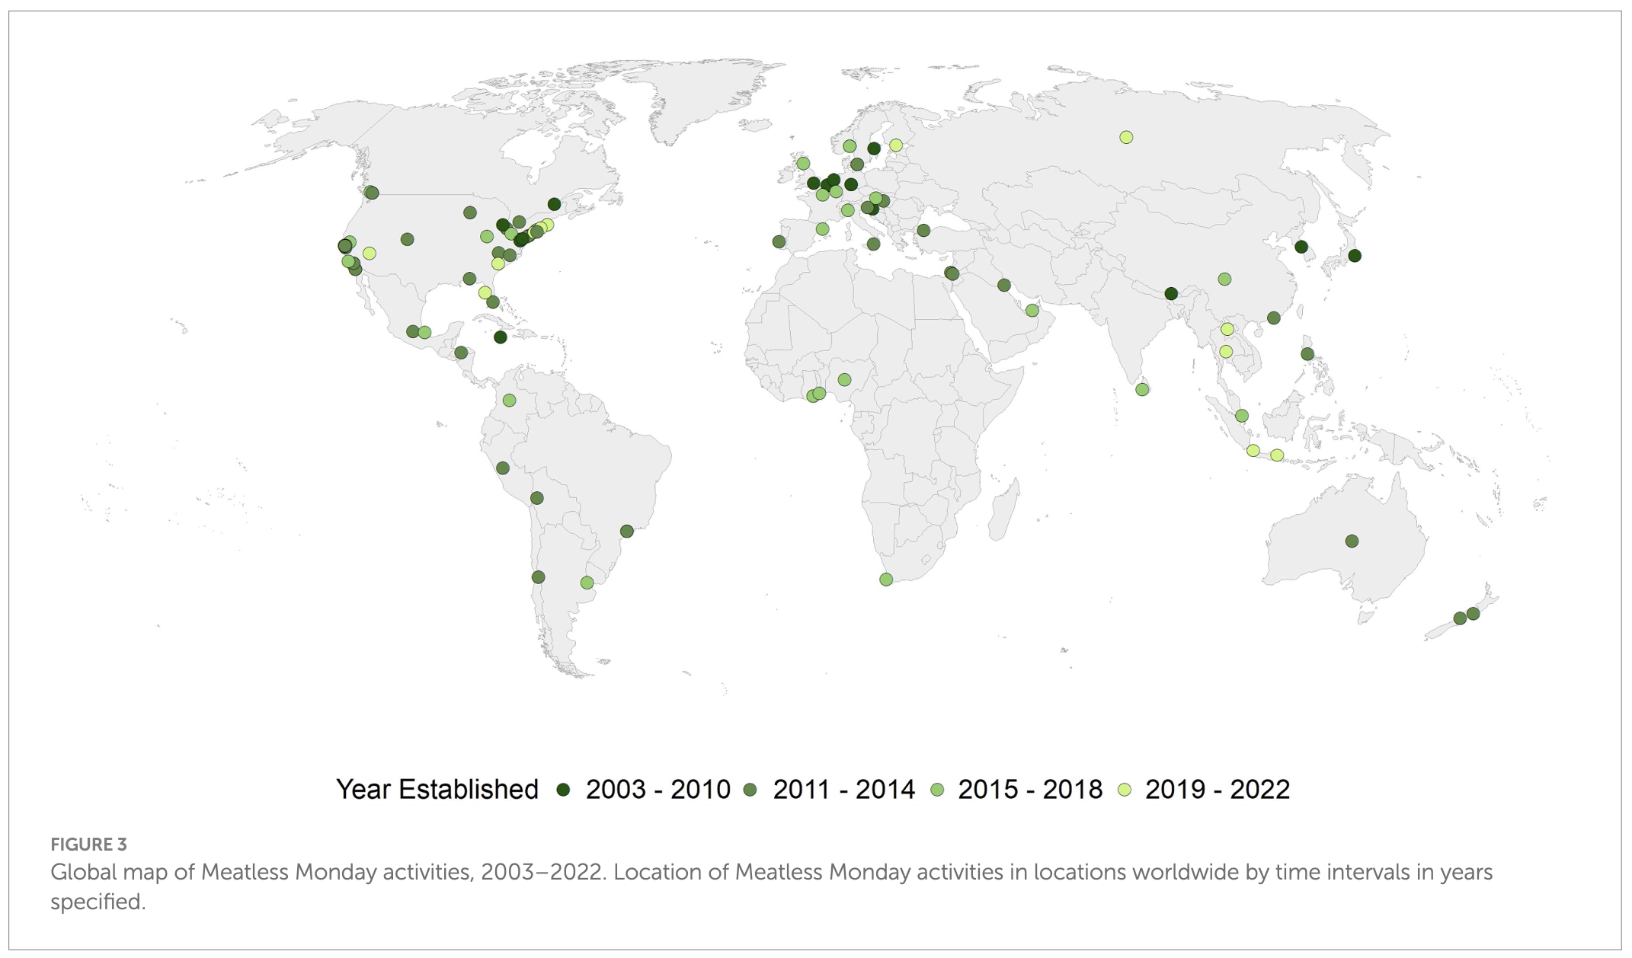The height and width of the screenshot is (958, 1632).
Task: Click the light marker in Siberia, Russia
Action: click(1126, 138)
